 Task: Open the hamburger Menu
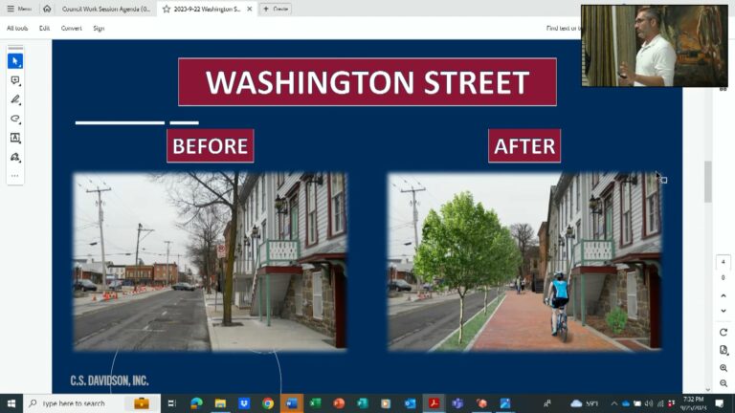click(x=18, y=9)
